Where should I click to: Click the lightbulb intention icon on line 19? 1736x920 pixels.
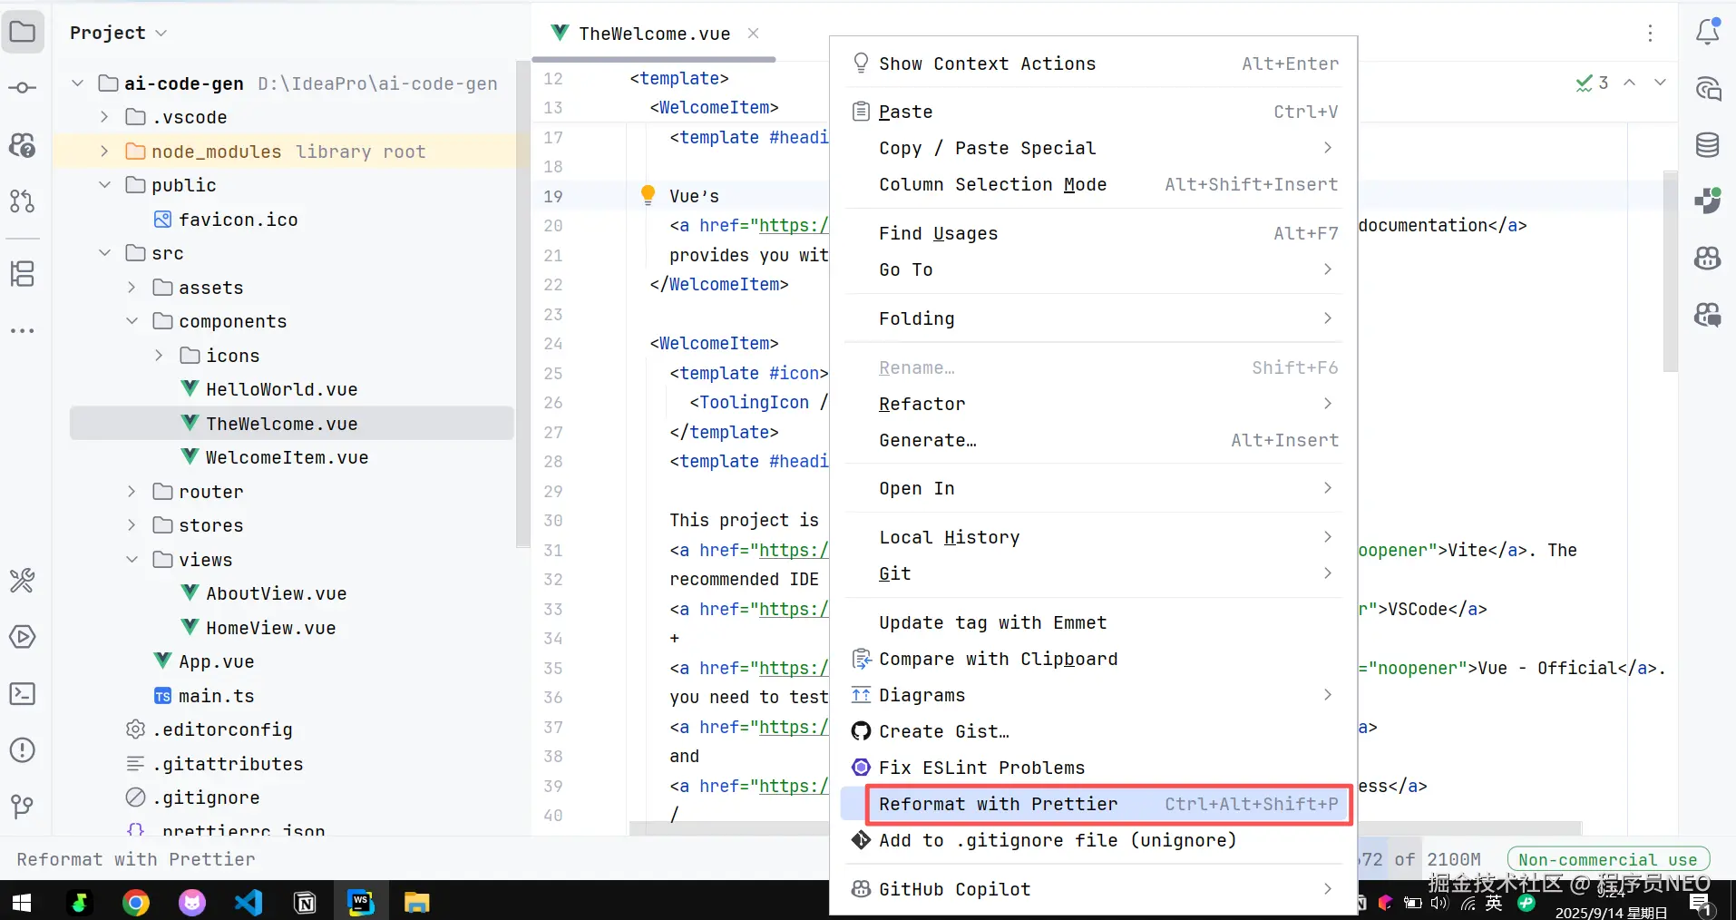tap(648, 195)
